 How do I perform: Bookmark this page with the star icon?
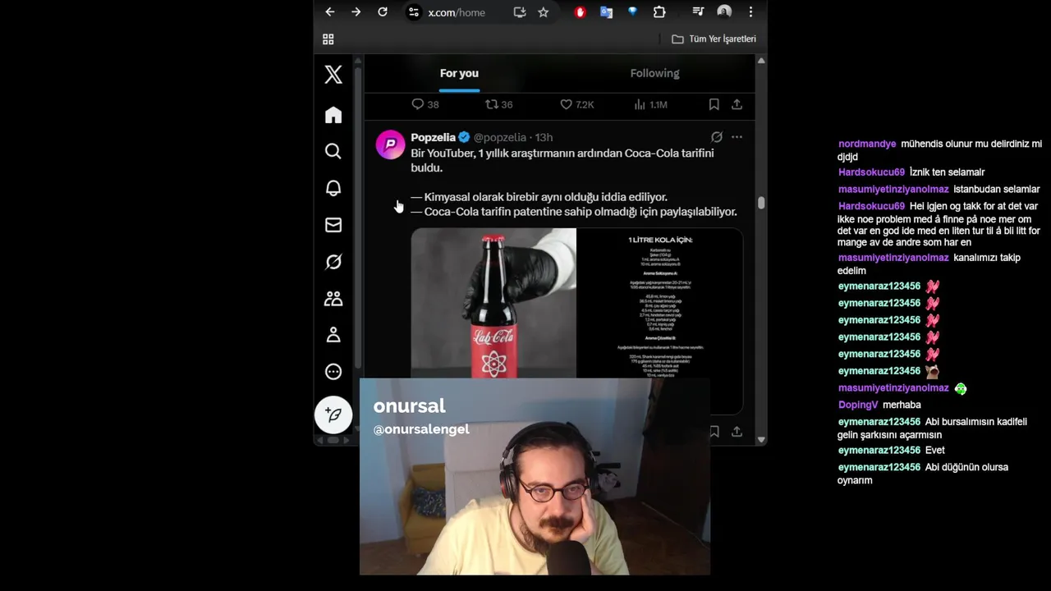click(543, 12)
